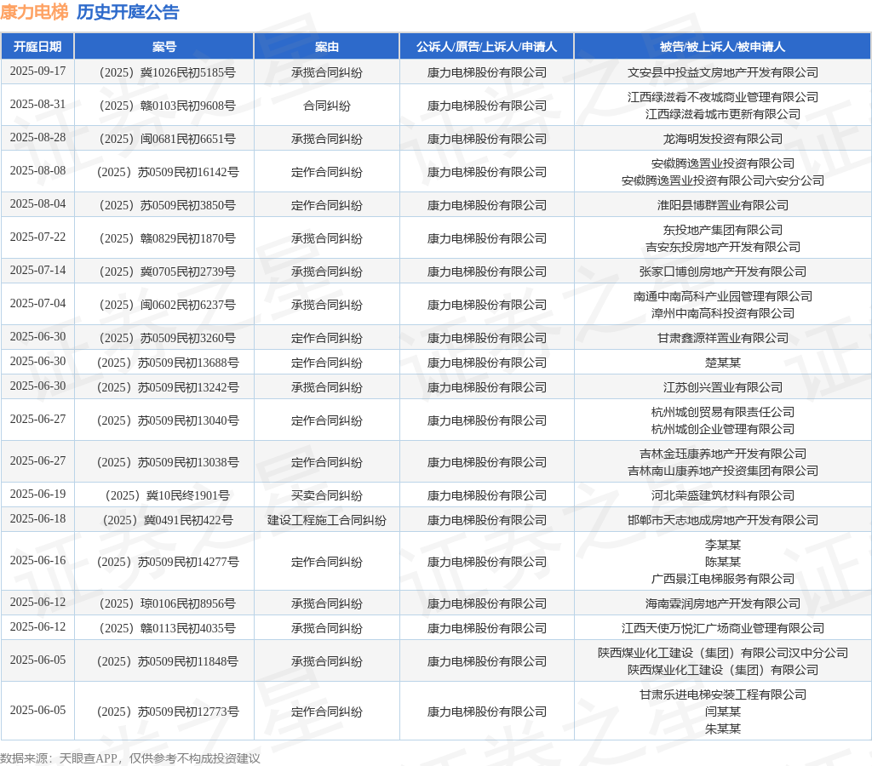872x766 pixels.
Task: Click defendant 江西绿滋肴城市更新有限公司
Action: [x=722, y=114]
